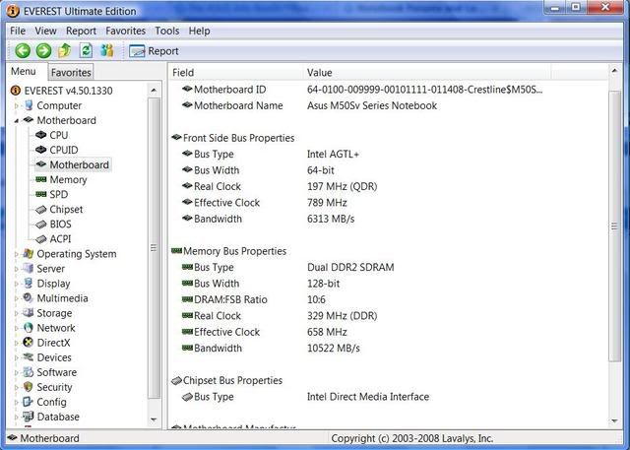
Task: Click the tree panel scroll down arrow
Action: [x=154, y=419]
